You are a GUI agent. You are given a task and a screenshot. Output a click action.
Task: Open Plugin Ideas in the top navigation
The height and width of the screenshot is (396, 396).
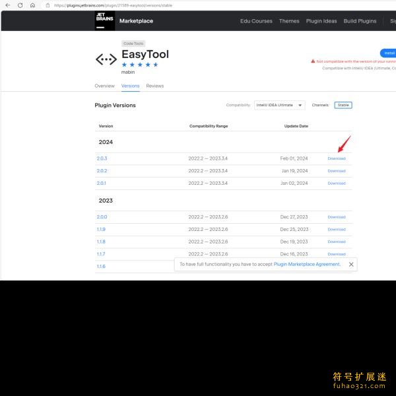click(x=321, y=21)
